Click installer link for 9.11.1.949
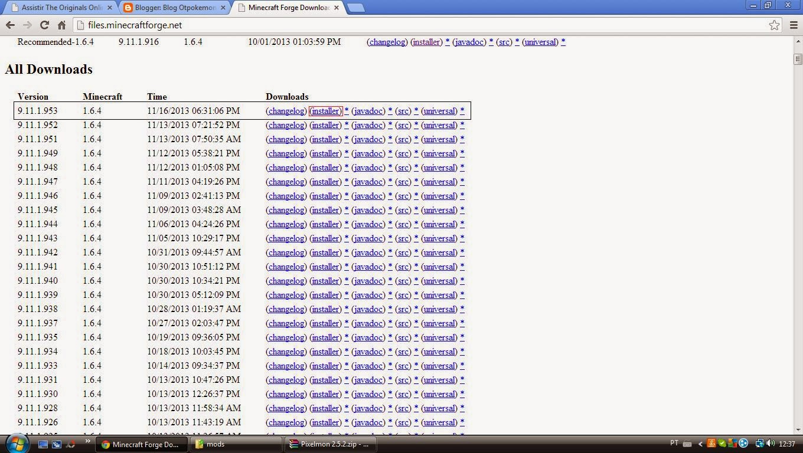The image size is (803, 453). (x=325, y=153)
